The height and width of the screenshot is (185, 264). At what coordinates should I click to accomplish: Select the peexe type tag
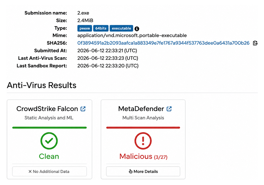(85, 28)
